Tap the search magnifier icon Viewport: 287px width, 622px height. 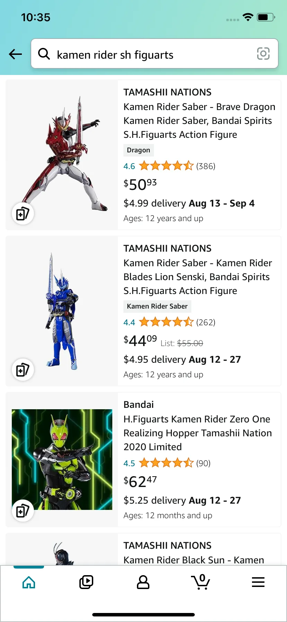tap(44, 54)
